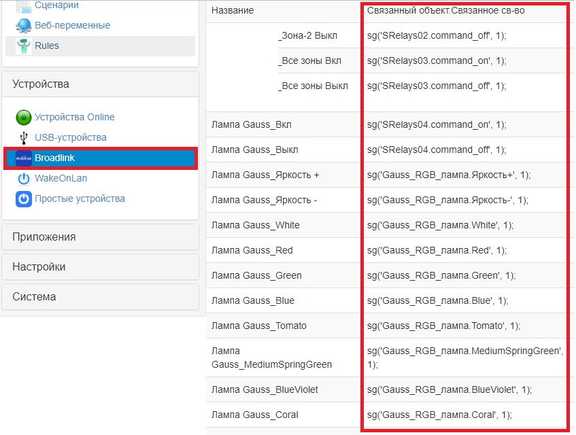576x435 pixels.
Task: Open the Веб-переменные link
Action: (72, 26)
